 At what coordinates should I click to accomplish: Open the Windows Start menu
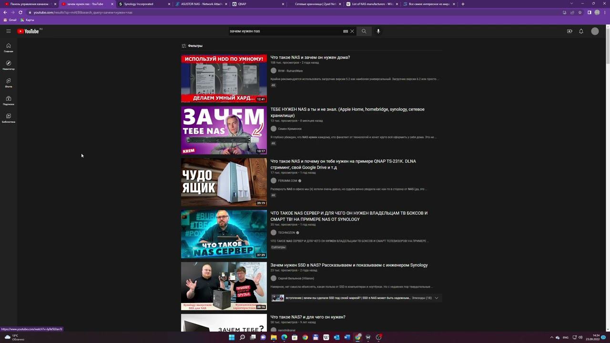tap(232, 337)
